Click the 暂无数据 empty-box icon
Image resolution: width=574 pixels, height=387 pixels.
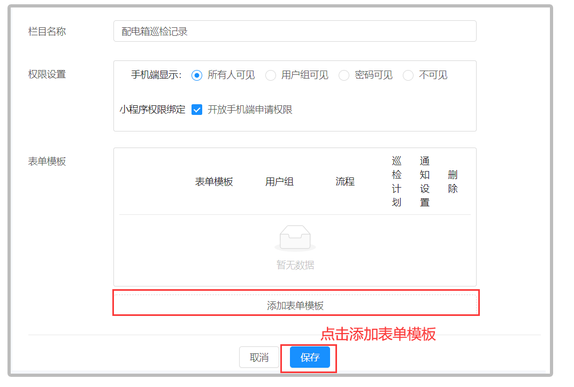(295, 237)
